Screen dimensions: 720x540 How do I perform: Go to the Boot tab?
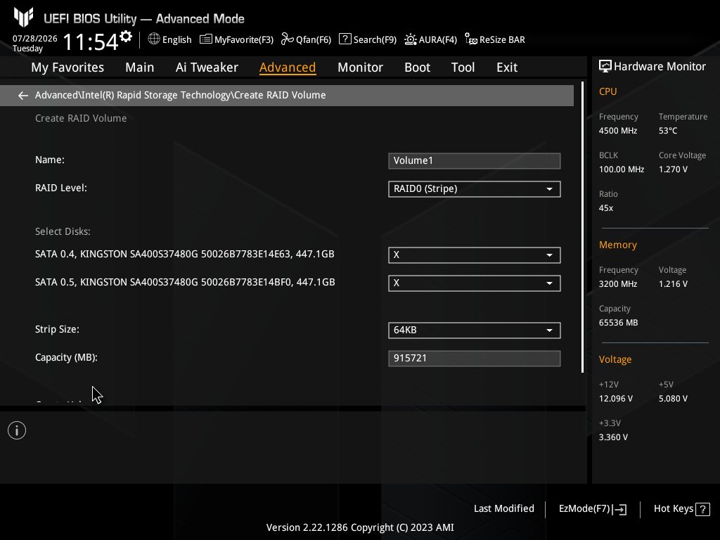click(417, 67)
